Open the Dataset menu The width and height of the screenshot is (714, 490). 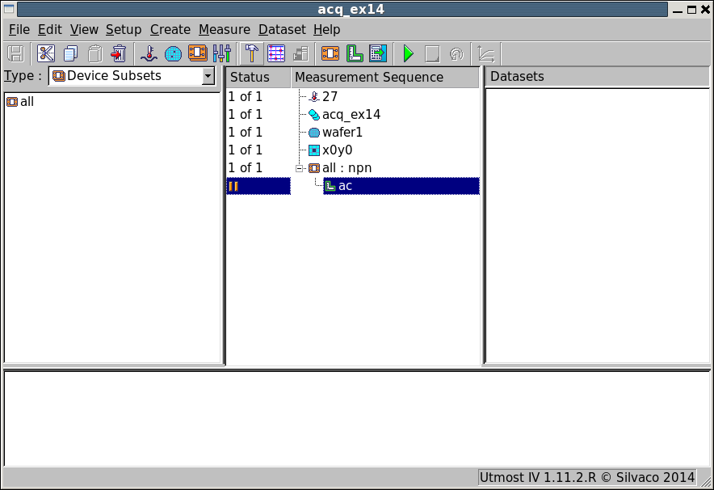(x=283, y=30)
